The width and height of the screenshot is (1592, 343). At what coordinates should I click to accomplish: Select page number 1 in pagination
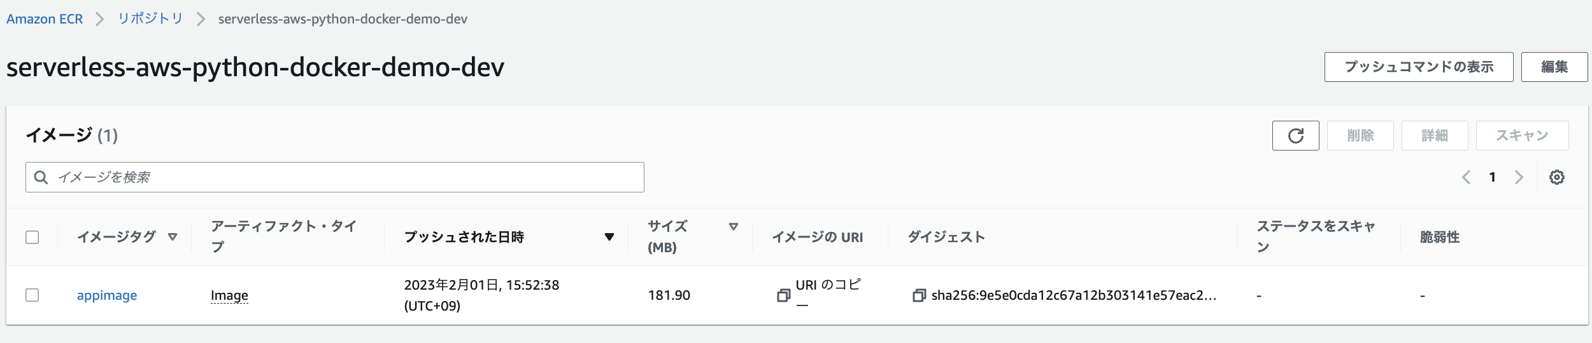click(1492, 177)
